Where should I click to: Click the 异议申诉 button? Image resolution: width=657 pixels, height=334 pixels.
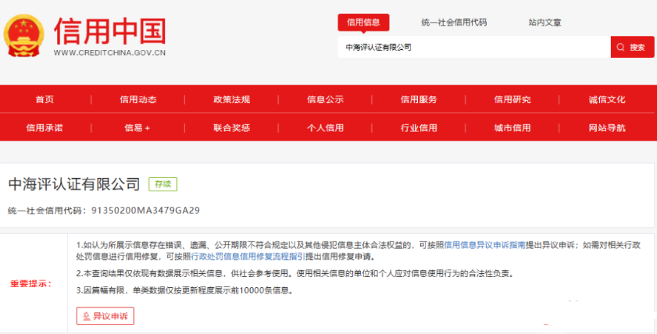coord(105,315)
